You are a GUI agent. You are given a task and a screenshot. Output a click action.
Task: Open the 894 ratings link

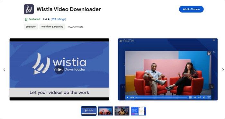(x=59, y=19)
